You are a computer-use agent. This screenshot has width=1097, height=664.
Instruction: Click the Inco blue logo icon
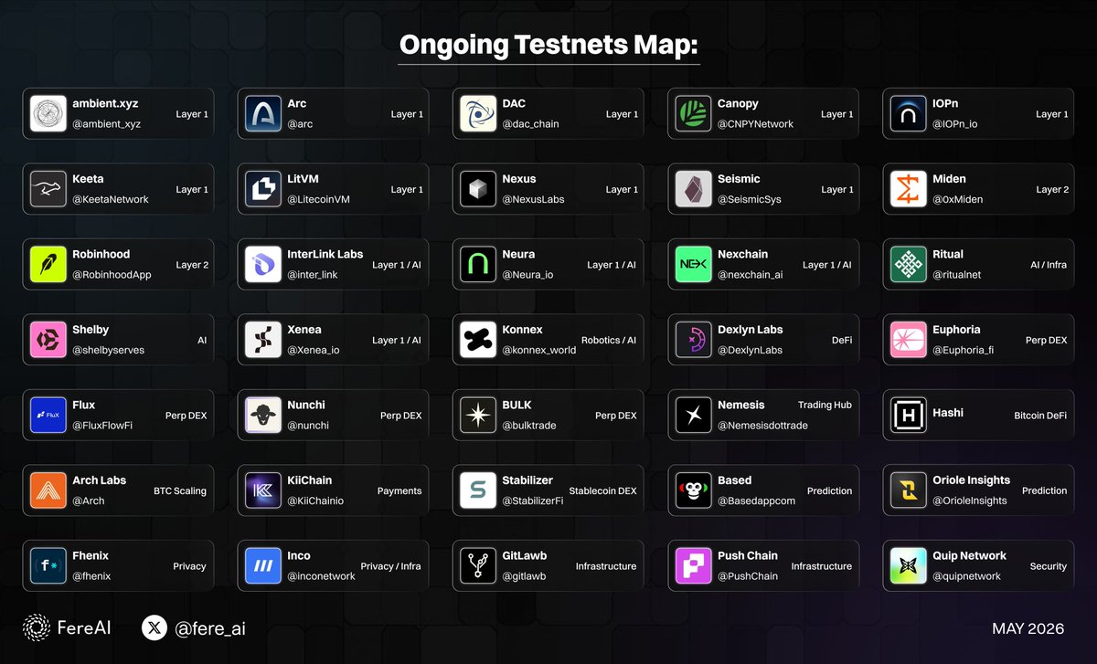tap(263, 565)
